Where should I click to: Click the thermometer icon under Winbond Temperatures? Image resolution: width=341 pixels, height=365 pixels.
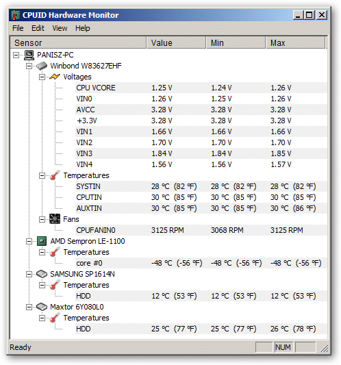(x=55, y=175)
